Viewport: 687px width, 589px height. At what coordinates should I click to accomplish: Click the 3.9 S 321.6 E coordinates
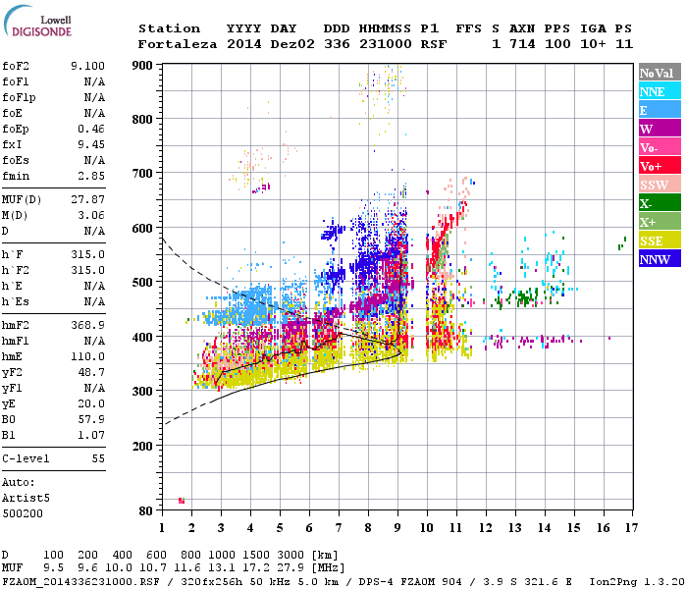pos(528,582)
